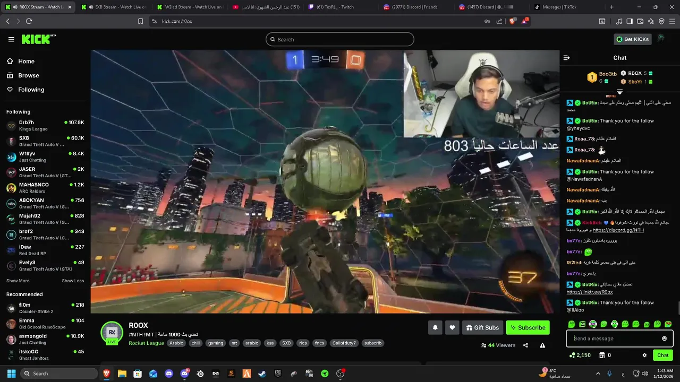Share the stream with the share icon
The height and width of the screenshot is (382, 680).
pyautogui.click(x=525, y=345)
